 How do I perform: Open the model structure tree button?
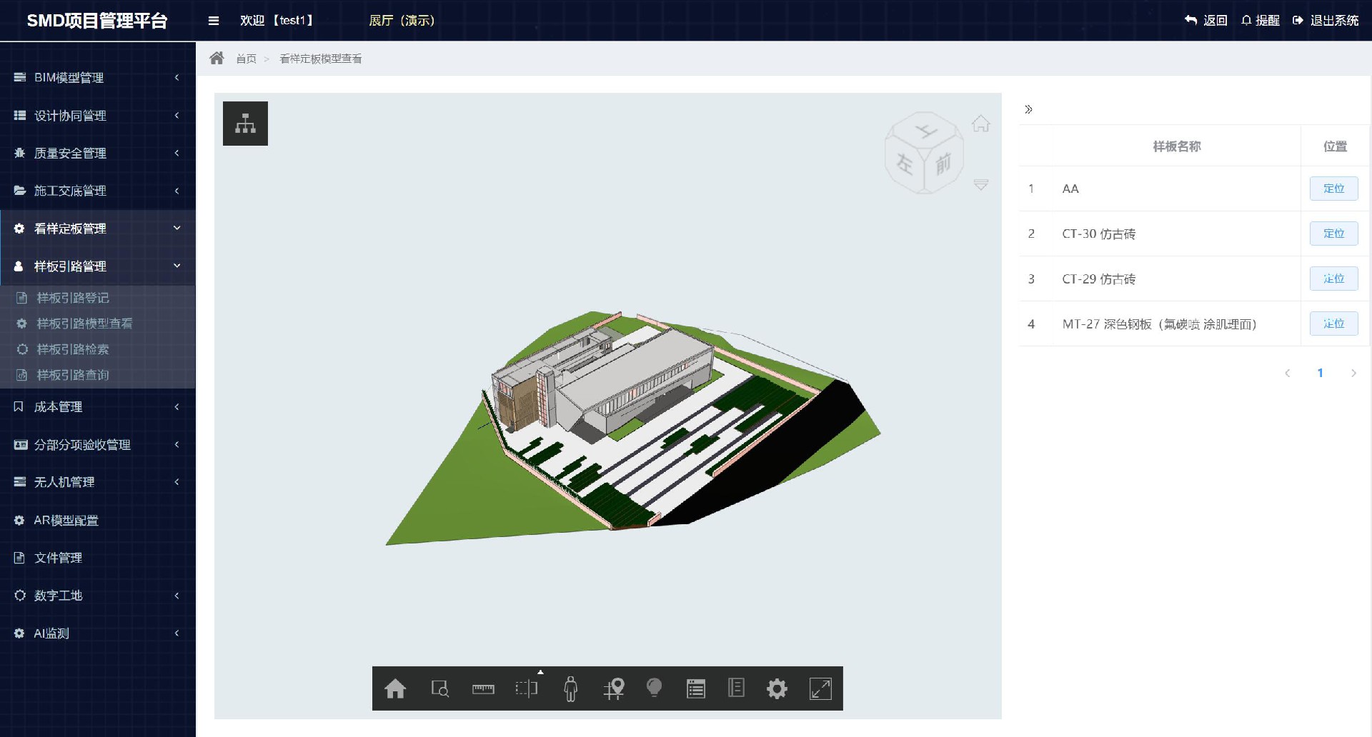click(x=245, y=124)
